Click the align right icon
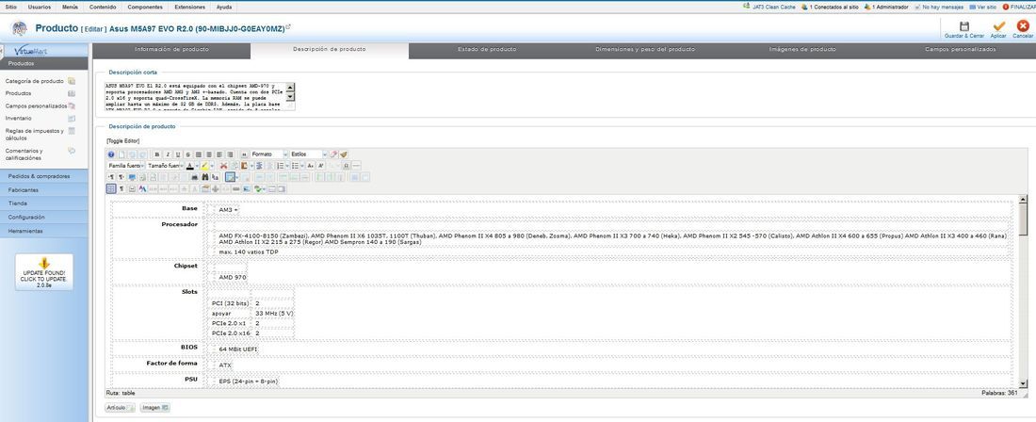This screenshot has width=1036, height=422. [x=230, y=154]
